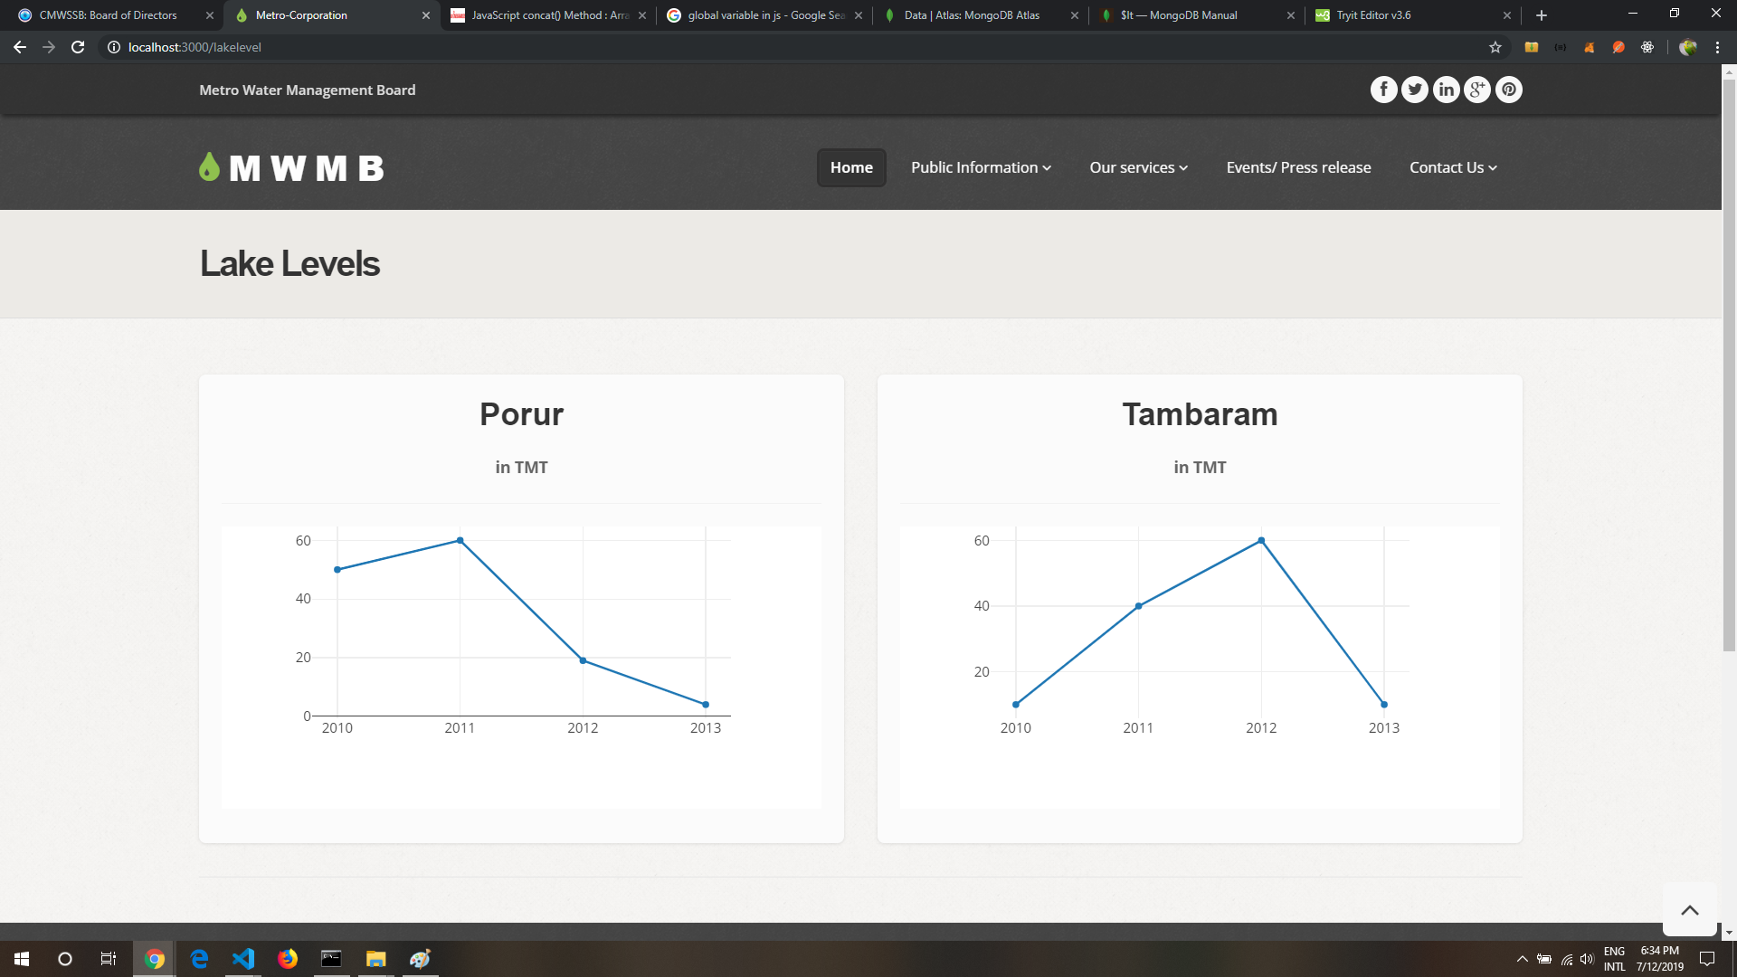
Task: Open the Google Plus social icon
Action: click(1477, 90)
